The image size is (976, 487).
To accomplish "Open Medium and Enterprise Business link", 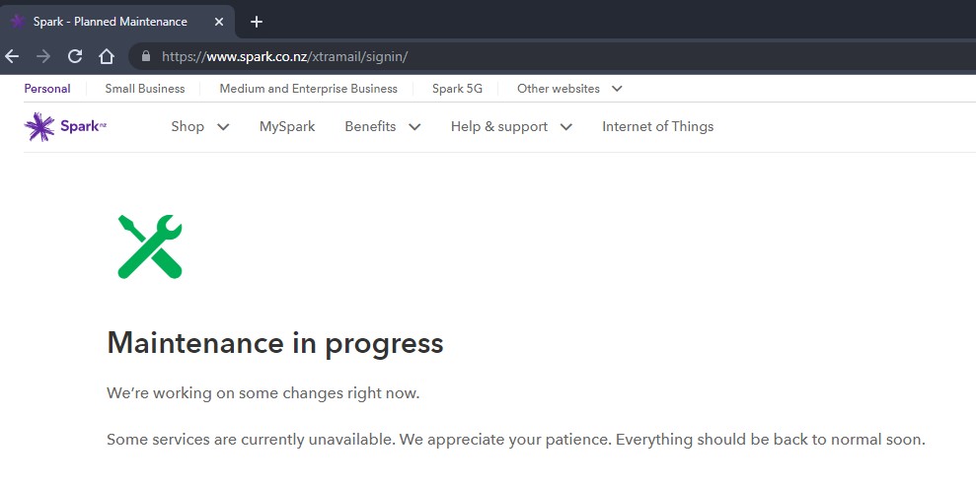I will tap(308, 89).
